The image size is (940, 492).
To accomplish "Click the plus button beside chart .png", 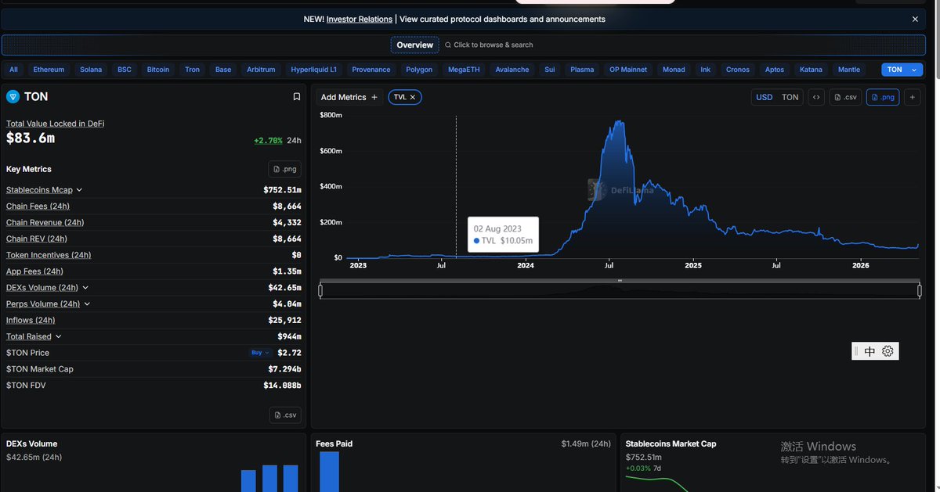I will 913,97.
